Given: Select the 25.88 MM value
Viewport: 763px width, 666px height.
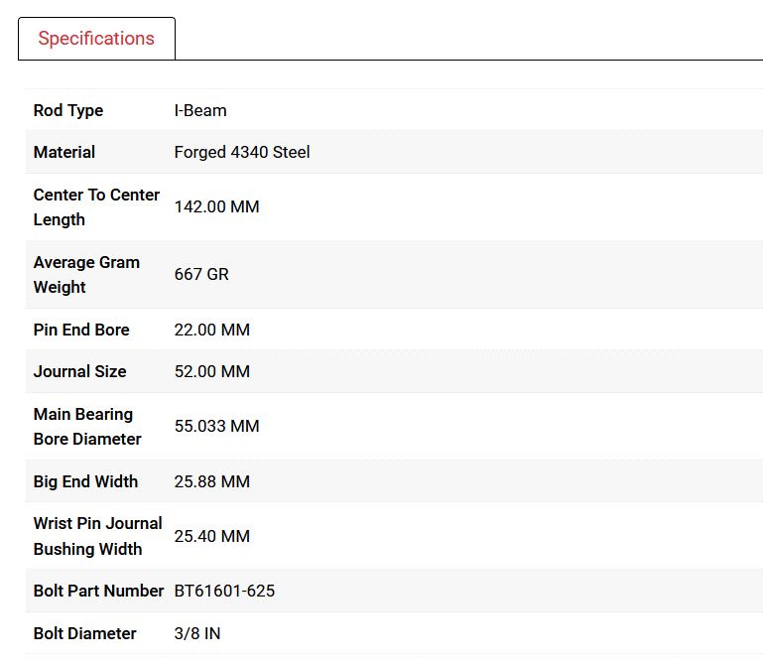Looking at the screenshot, I should click(x=212, y=481).
